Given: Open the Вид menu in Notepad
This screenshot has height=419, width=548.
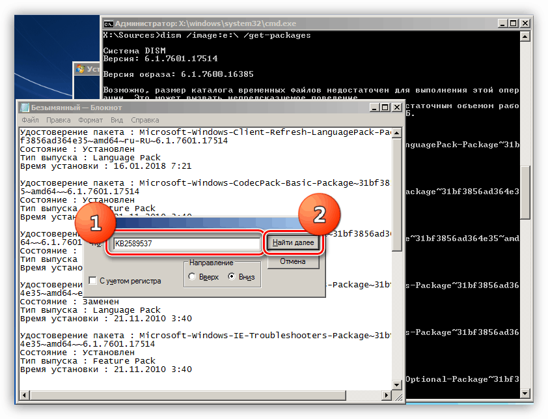Looking at the screenshot, I should click(x=116, y=120).
